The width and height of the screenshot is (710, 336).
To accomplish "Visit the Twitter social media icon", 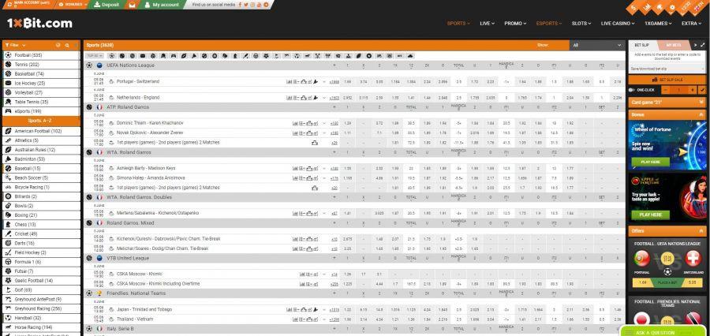I will pyautogui.click(x=246, y=5).
